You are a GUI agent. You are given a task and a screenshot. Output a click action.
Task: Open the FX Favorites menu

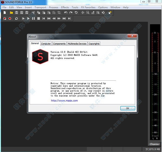pyautogui.click(x=88, y=7)
